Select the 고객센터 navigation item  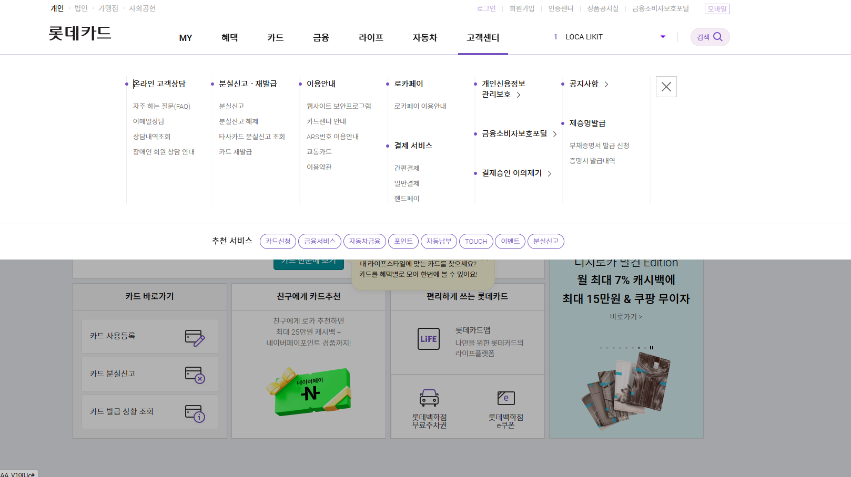coord(483,37)
